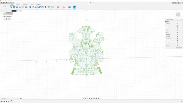Screen dimensions: 183x103
Task: Click the timeline position marker
Action: (12, 101)
